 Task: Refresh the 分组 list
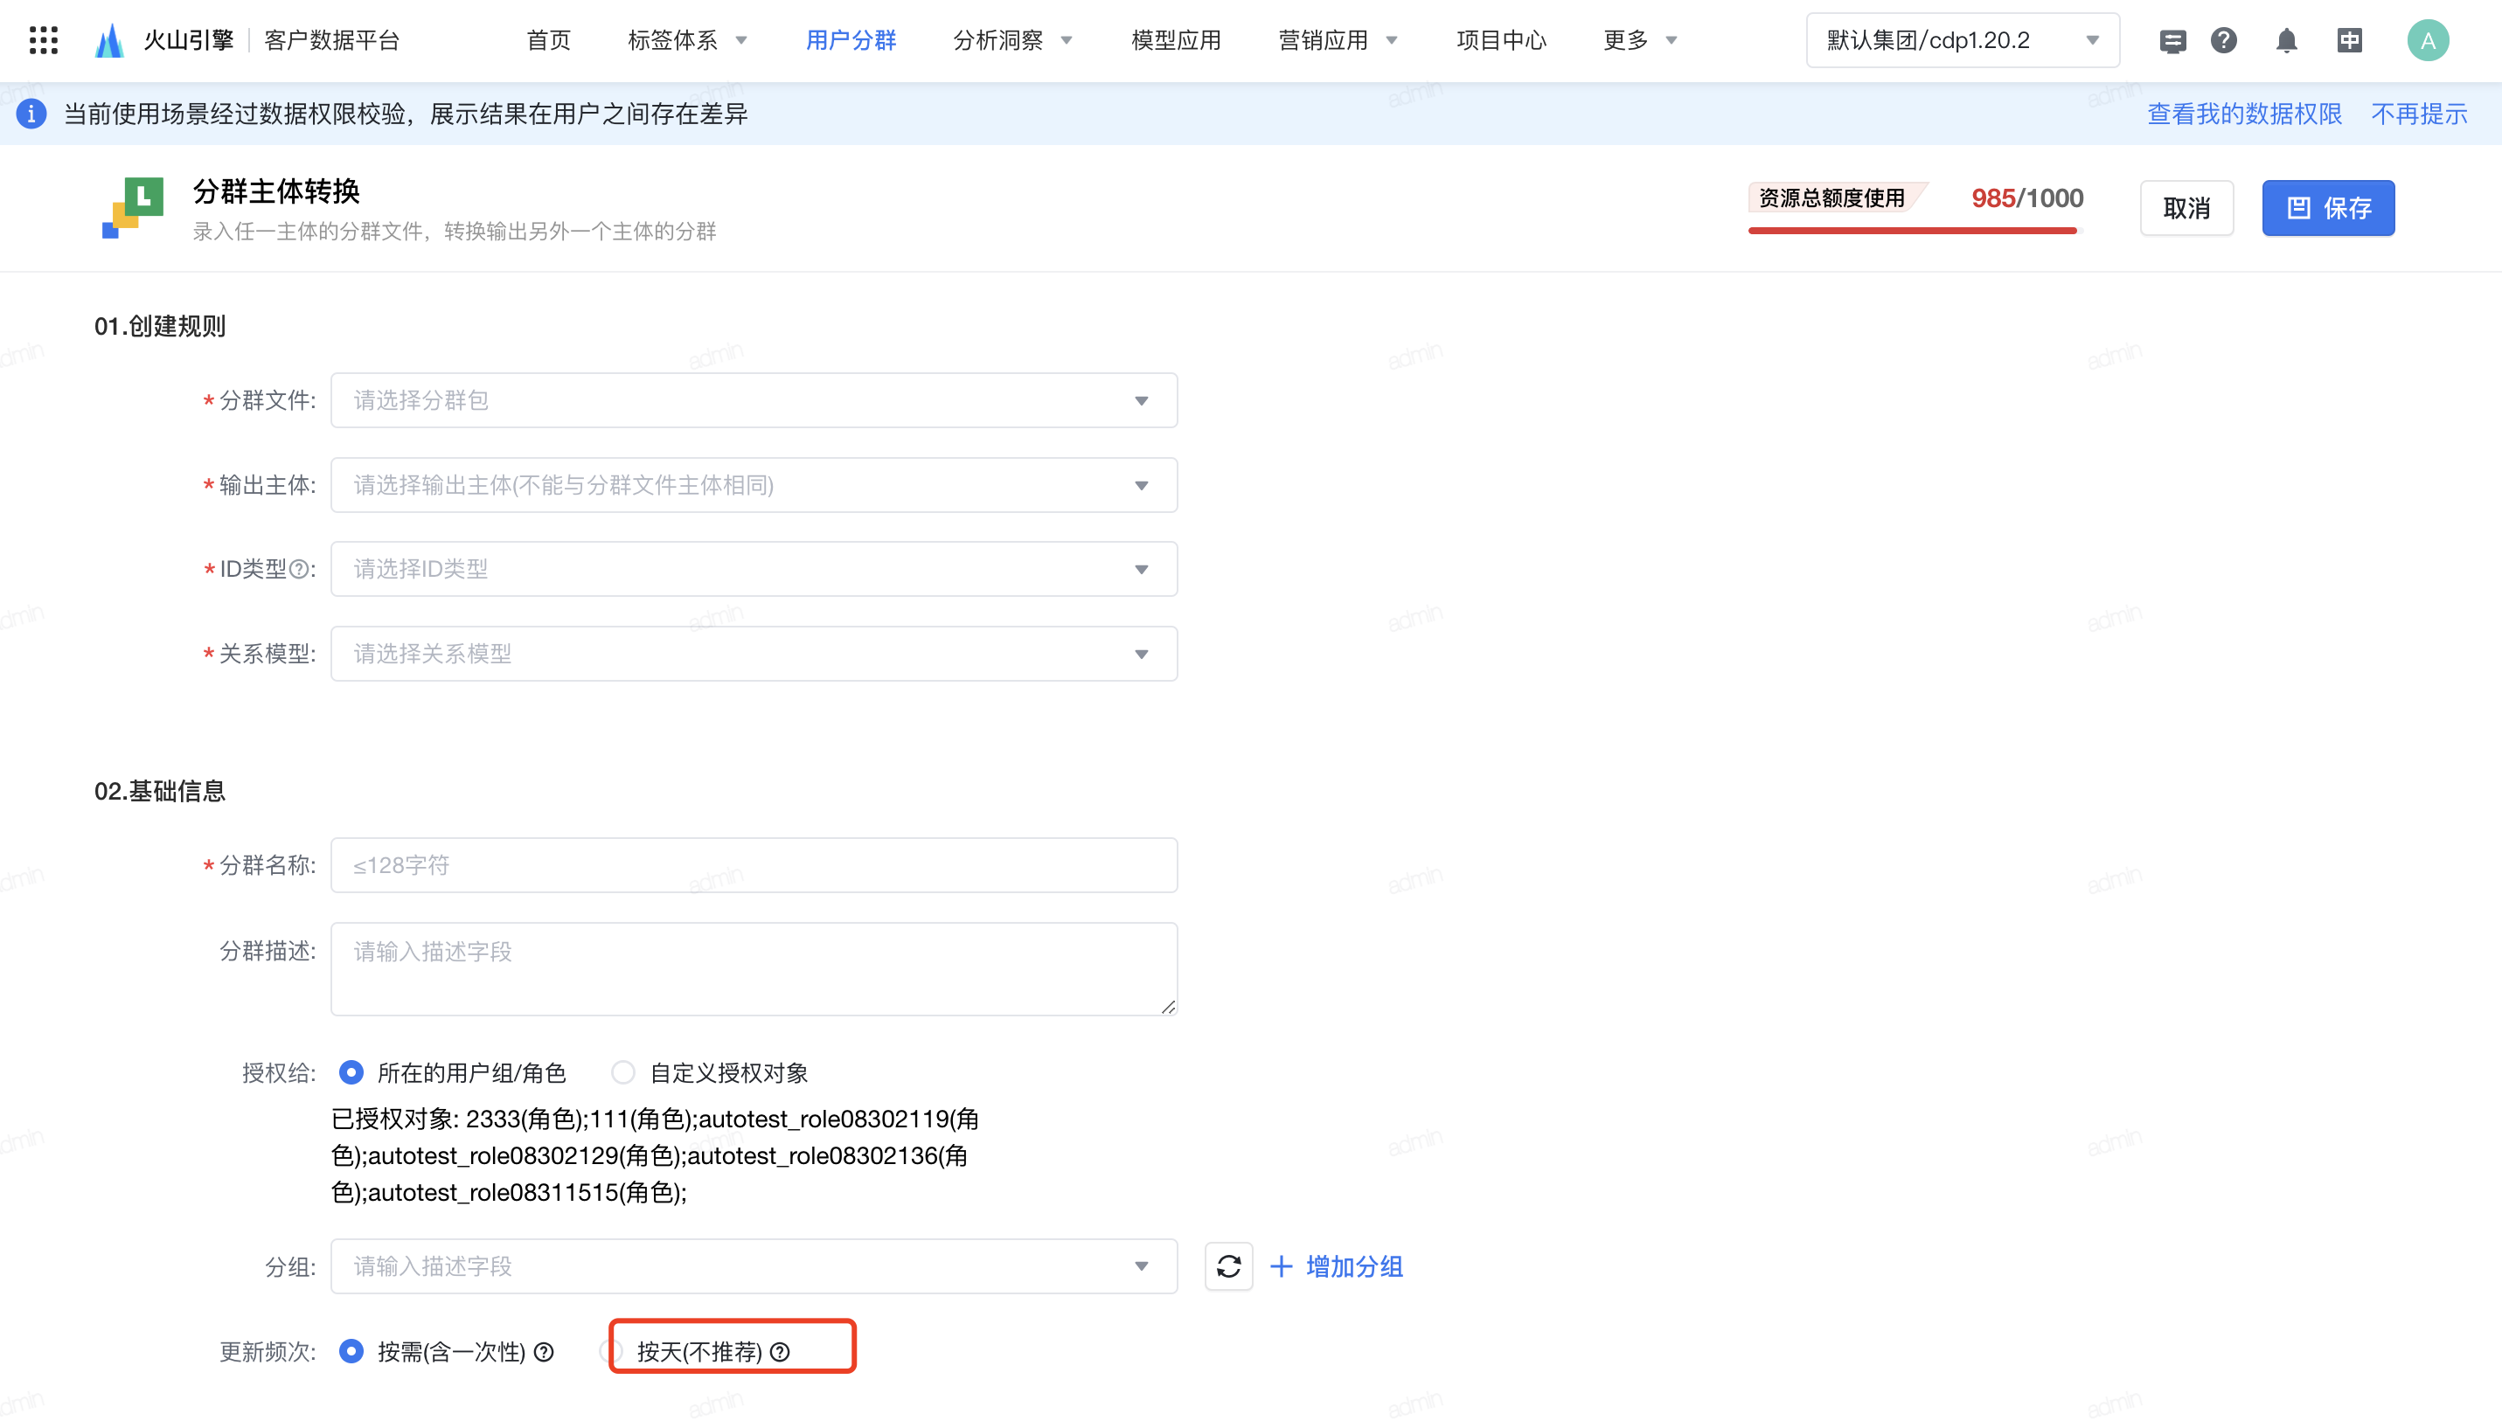coord(1228,1267)
